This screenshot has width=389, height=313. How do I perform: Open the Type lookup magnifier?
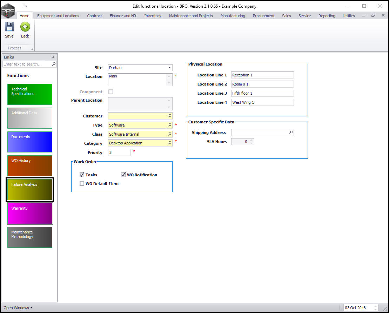coord(169,125)
